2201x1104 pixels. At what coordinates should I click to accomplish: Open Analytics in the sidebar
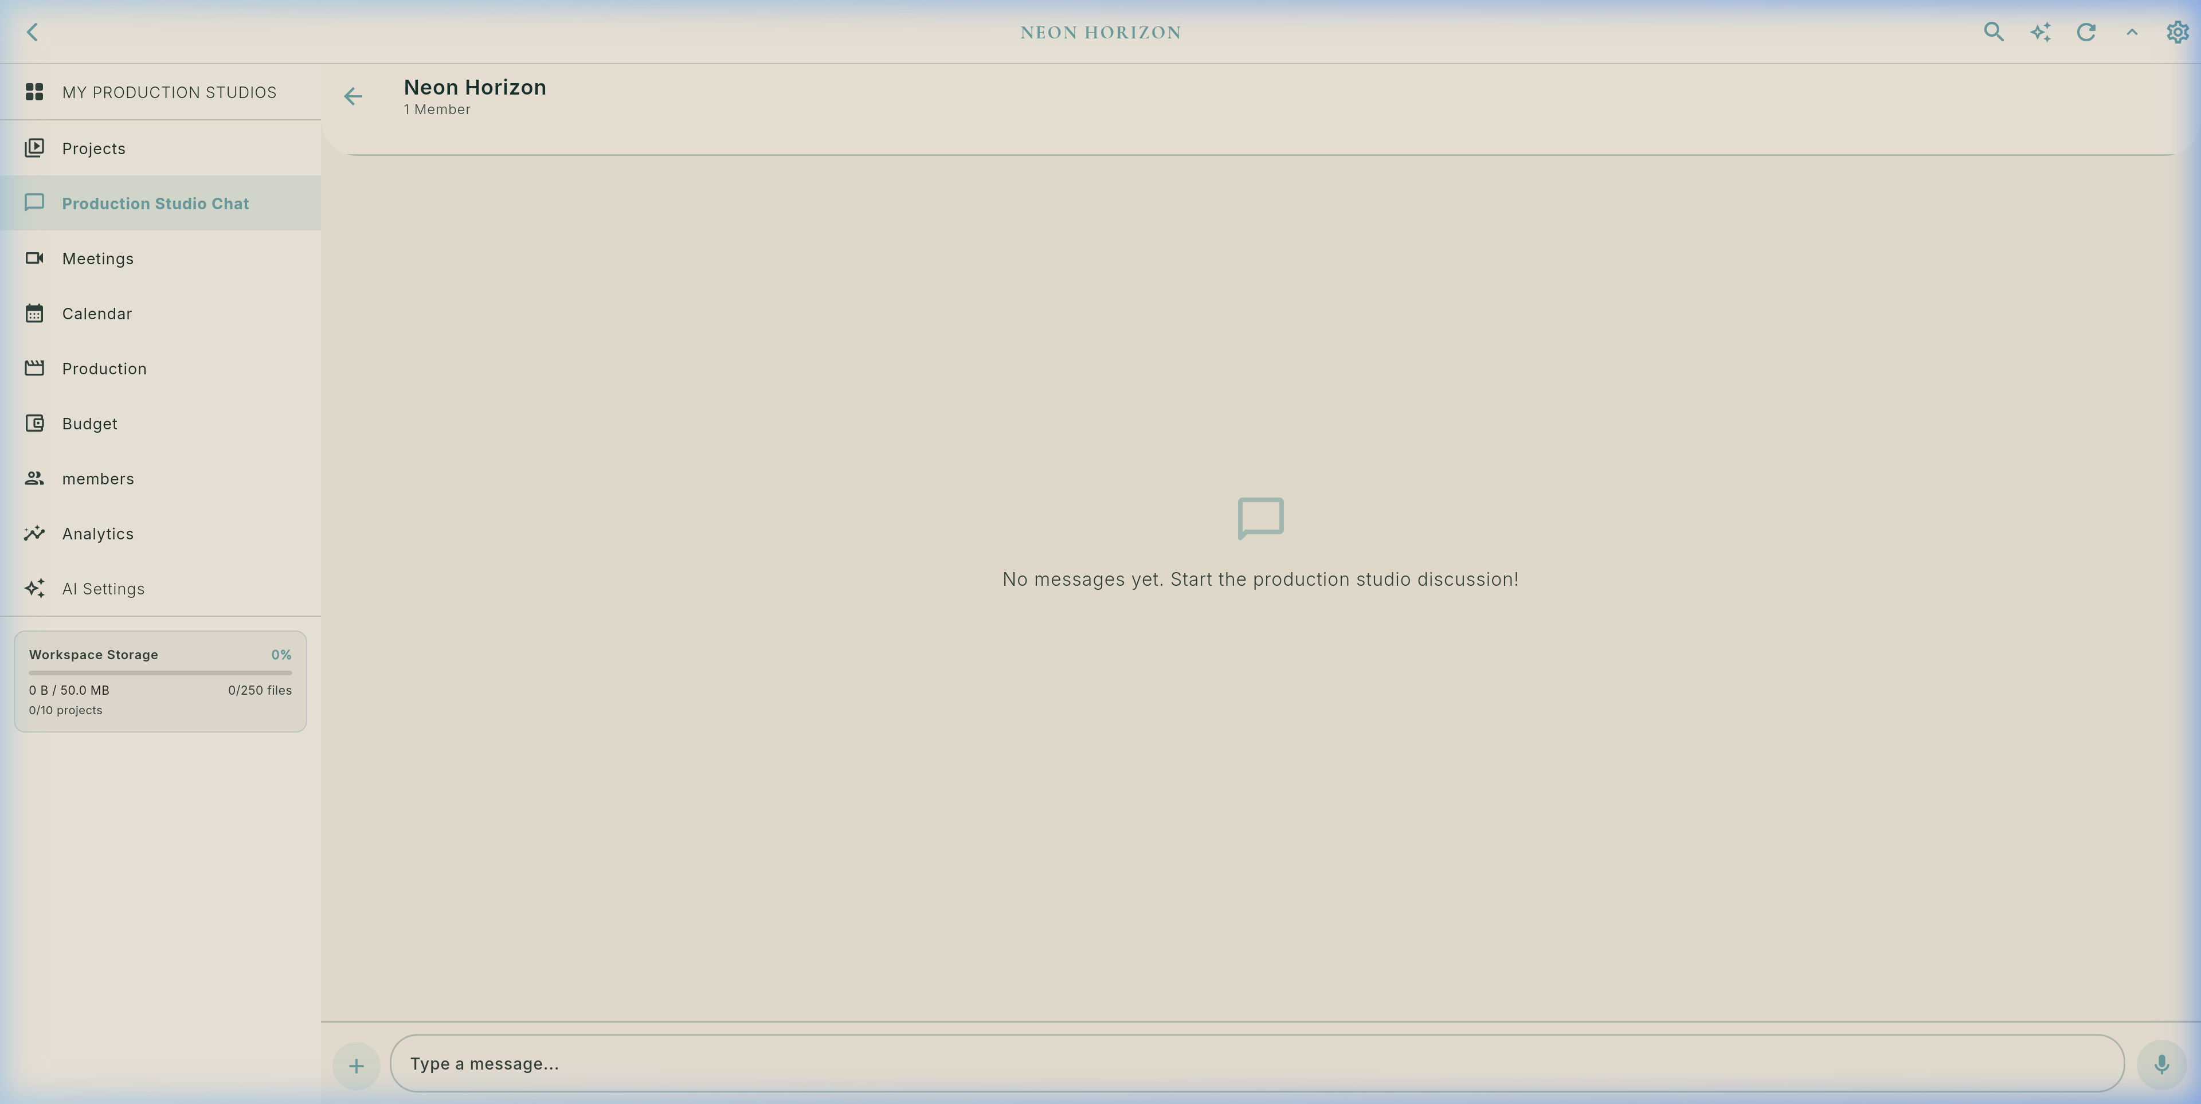pyautogui.click(x=160, y=534)
